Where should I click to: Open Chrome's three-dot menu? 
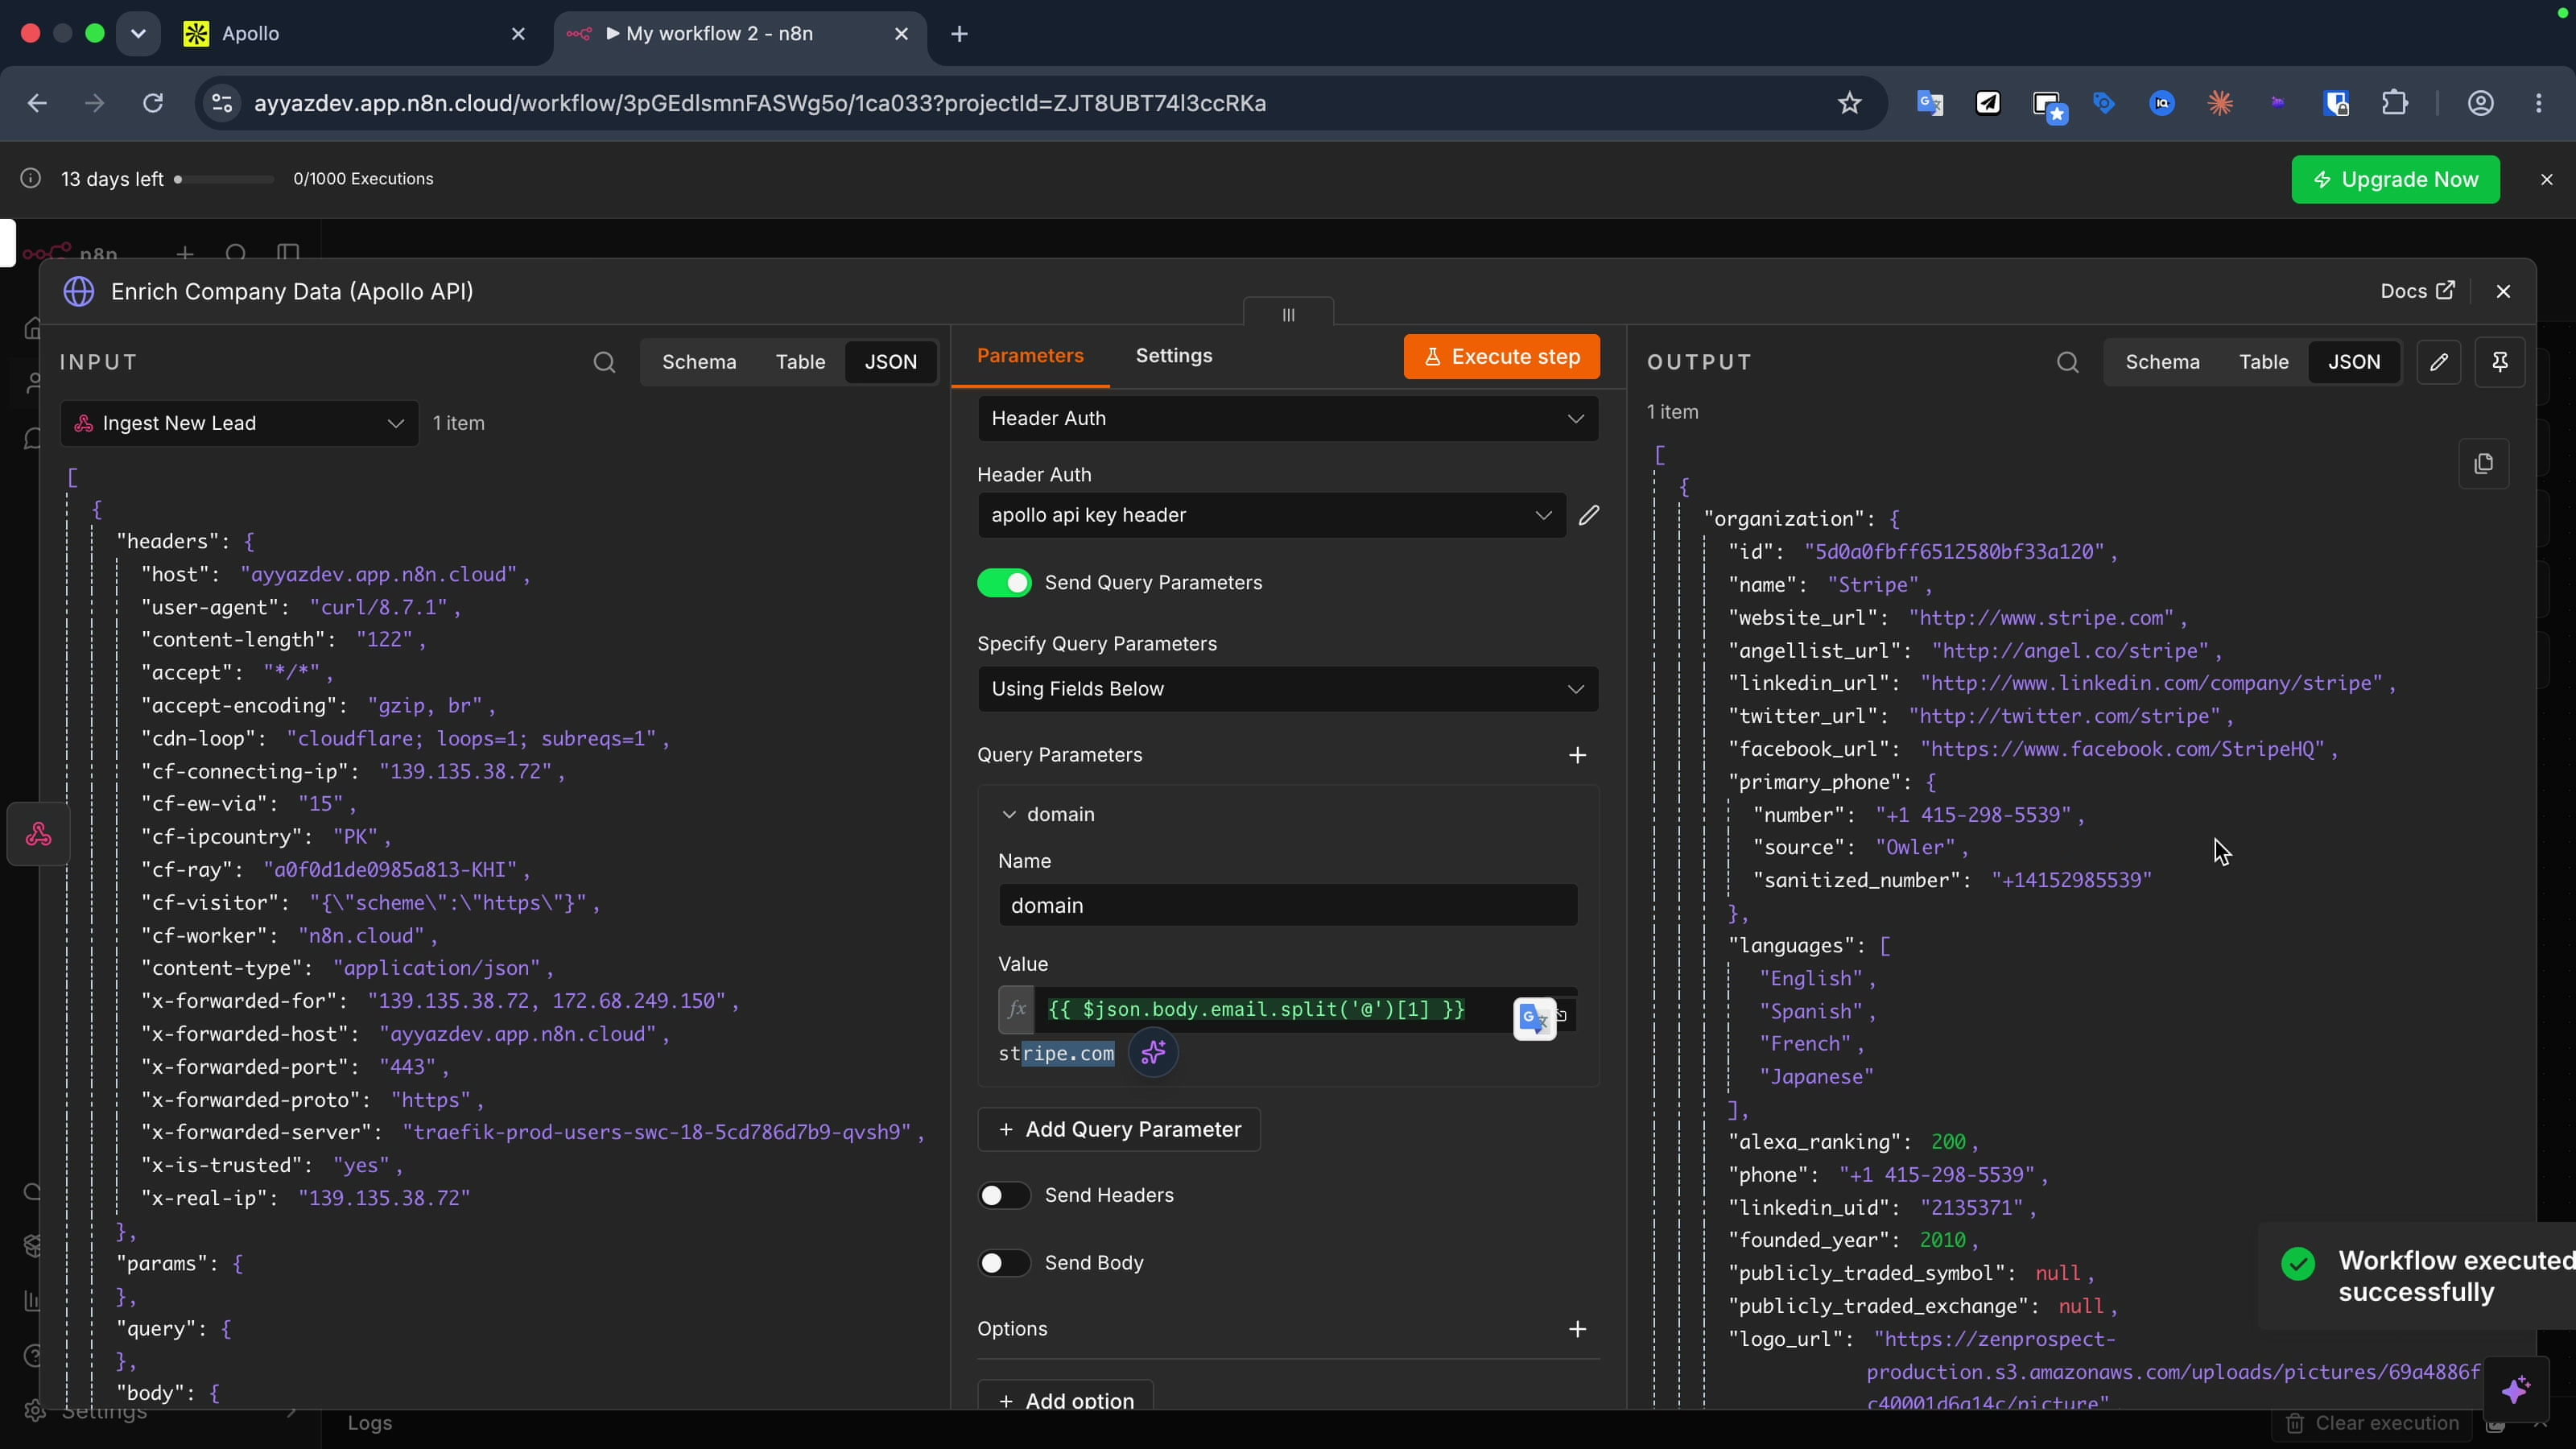[x=2539, y=103]
